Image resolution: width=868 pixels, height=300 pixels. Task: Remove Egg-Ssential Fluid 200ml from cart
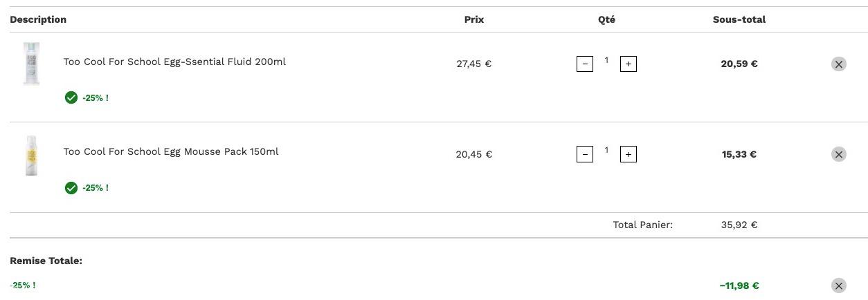838,64
